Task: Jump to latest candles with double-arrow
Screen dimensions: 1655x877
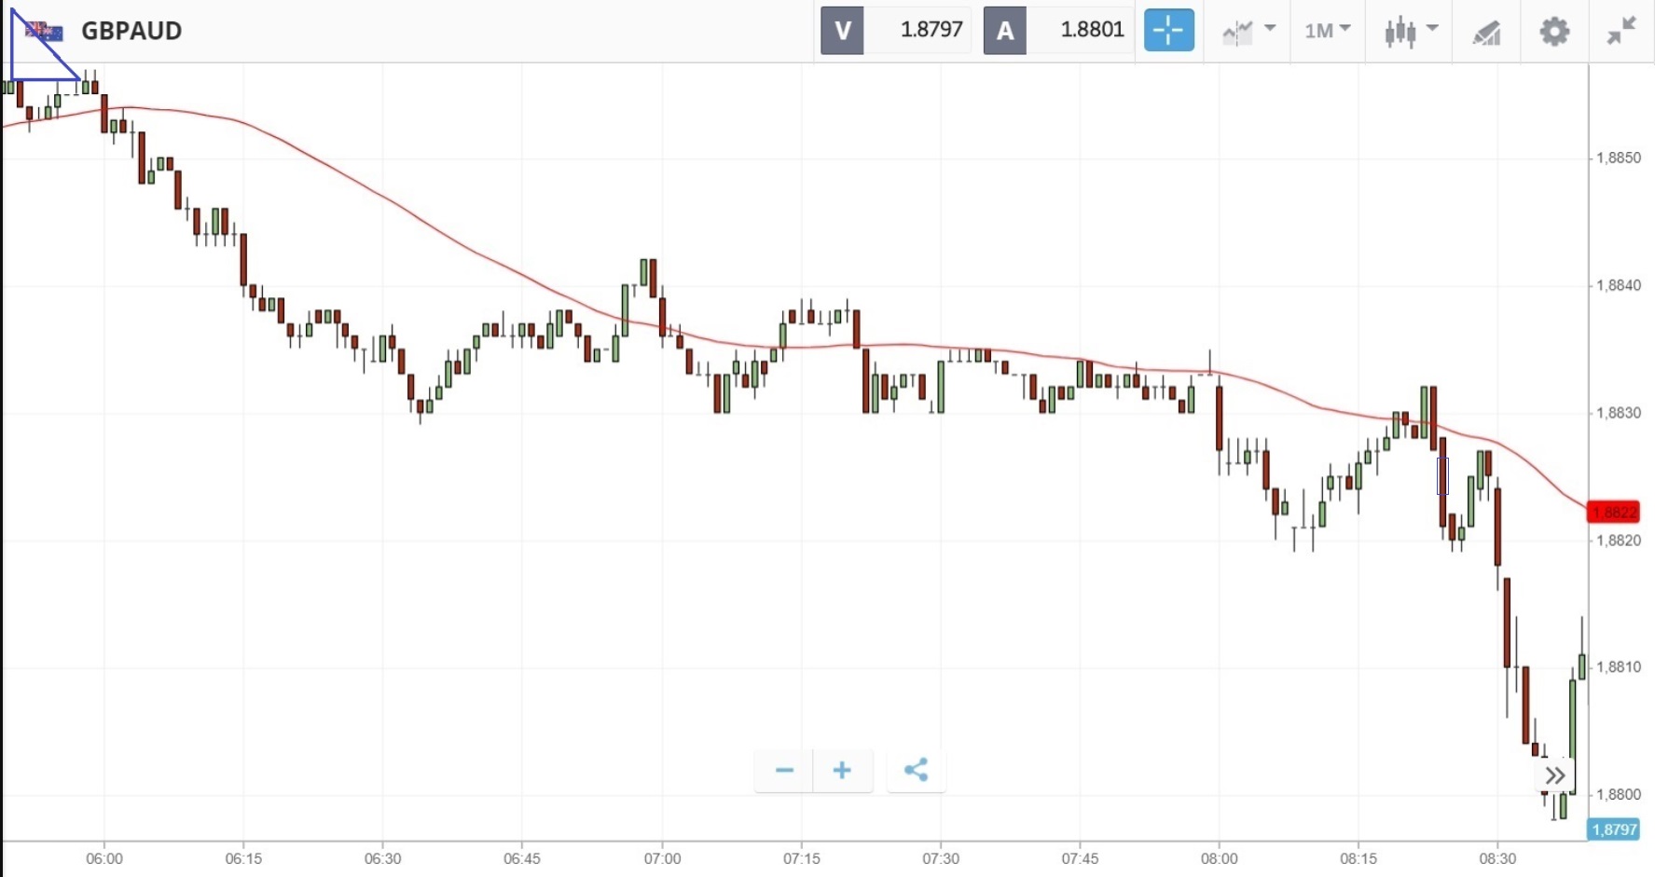Action: pos(1554,775)
